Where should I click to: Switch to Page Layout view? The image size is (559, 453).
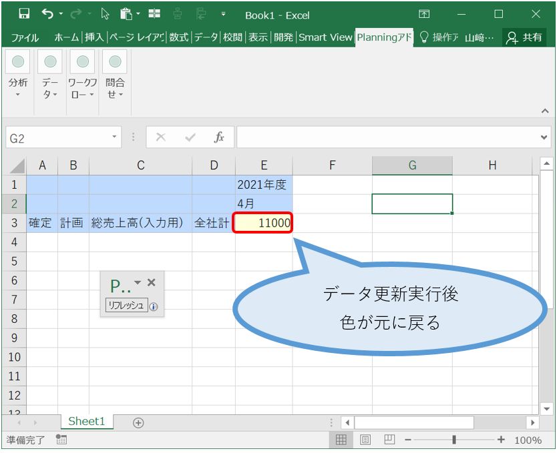click(x=365, y=440)
